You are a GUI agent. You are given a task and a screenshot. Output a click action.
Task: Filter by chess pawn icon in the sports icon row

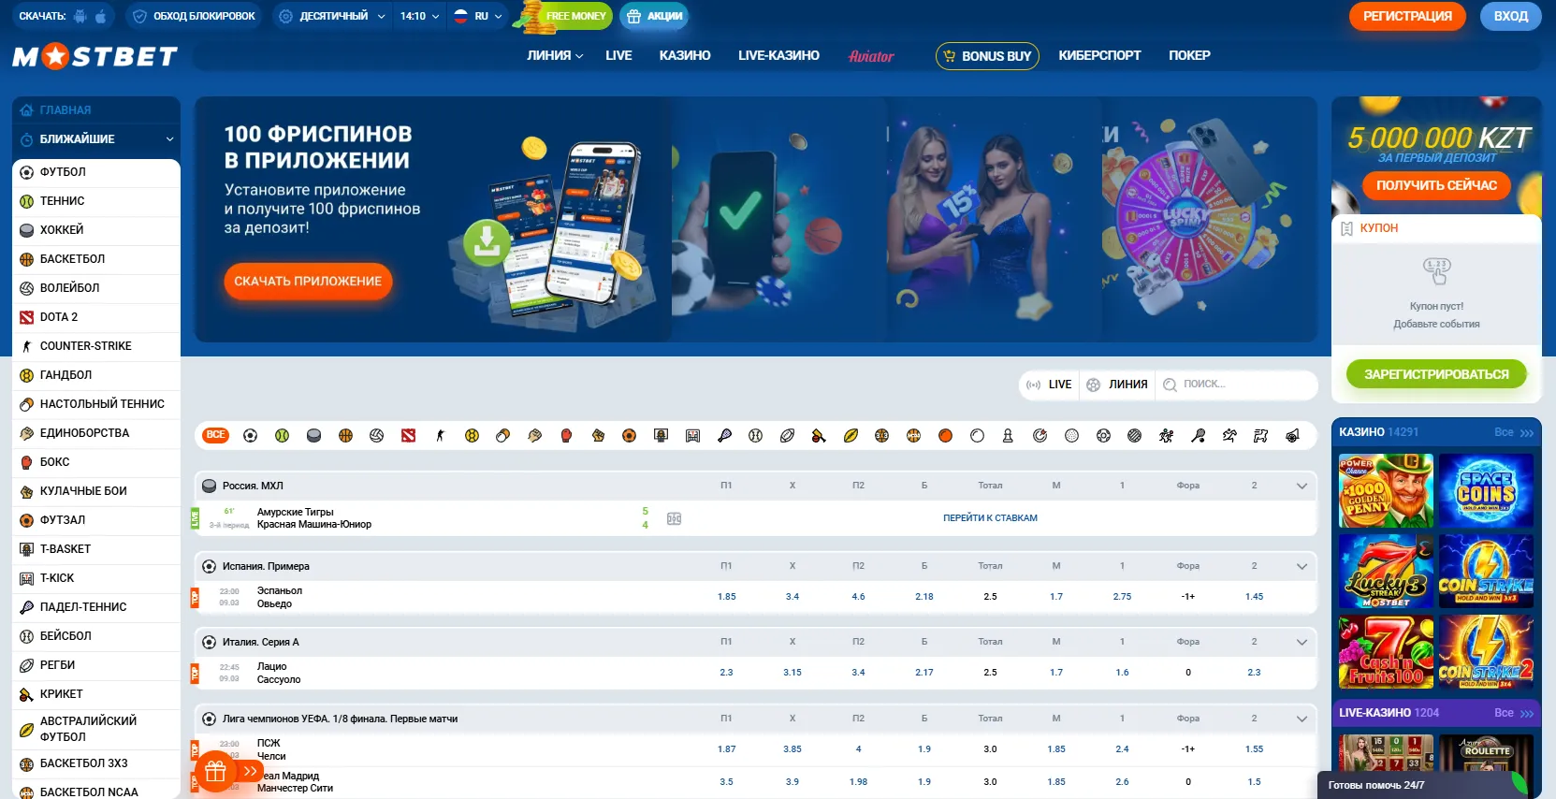pos(1008,435)
